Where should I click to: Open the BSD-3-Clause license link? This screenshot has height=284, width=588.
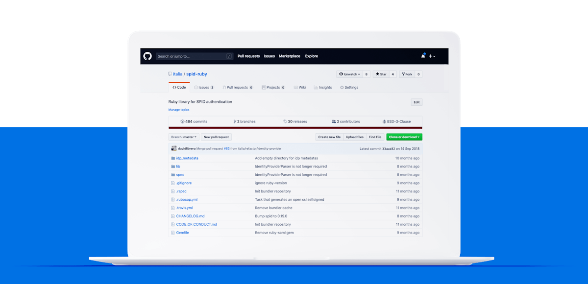pos(397,121)
